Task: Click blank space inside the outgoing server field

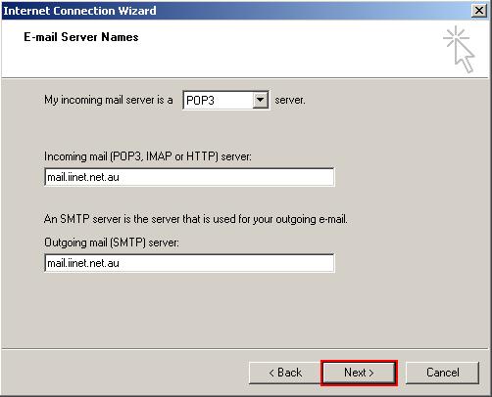Action: click(x=228, y=263)
